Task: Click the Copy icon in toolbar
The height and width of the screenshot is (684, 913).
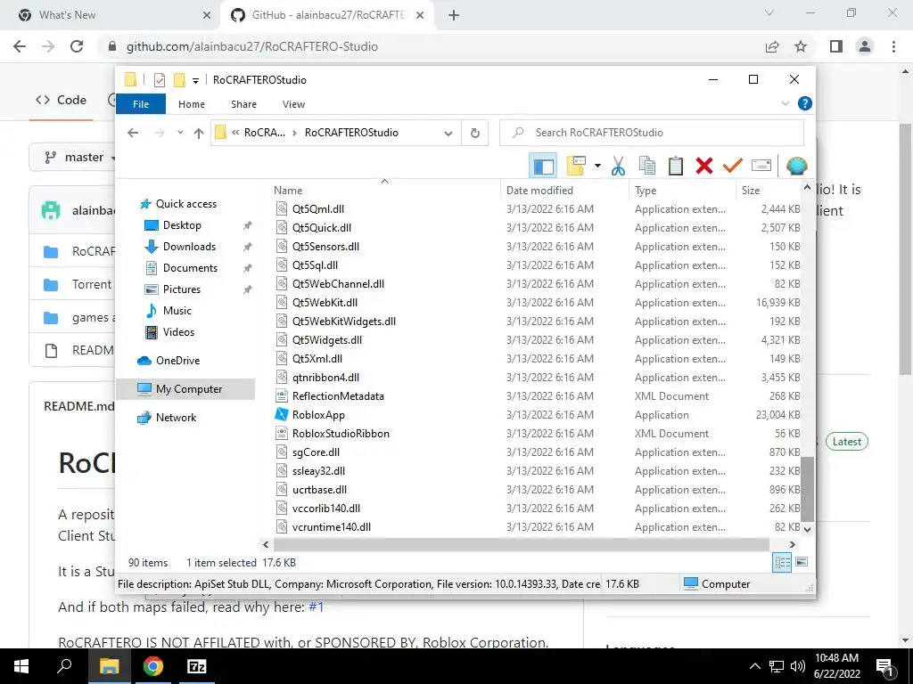Action: pyautogui.click(x=647, y=167)
